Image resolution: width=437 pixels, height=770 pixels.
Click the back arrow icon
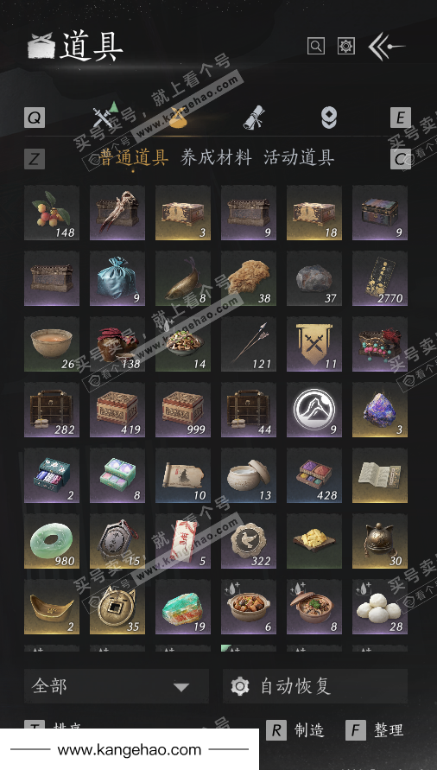click(386, 47)
